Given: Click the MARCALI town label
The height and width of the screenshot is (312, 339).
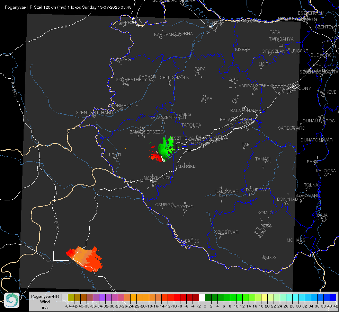Looking at the screenshot, I should (187, 166).
